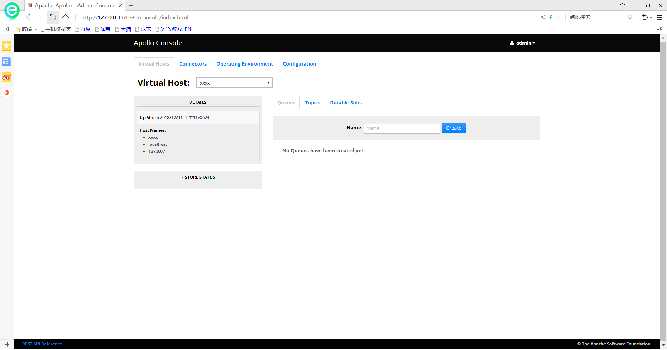667x350 pixels.
Task: Click the green lightning speed icon
Action: click(551, 17)
